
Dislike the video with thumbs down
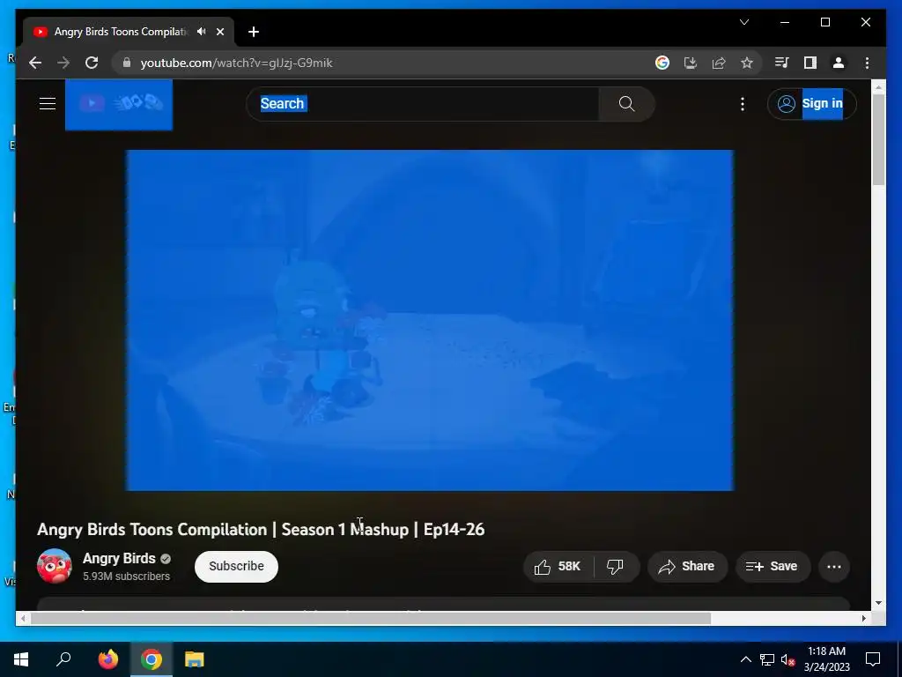[x=616, y=567]
